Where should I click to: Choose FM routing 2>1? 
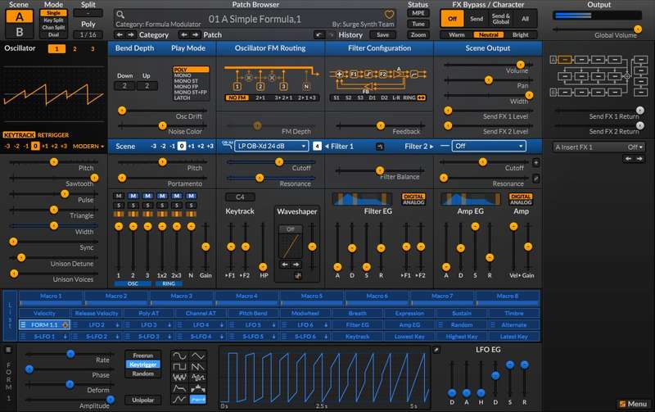pos(259,97)
